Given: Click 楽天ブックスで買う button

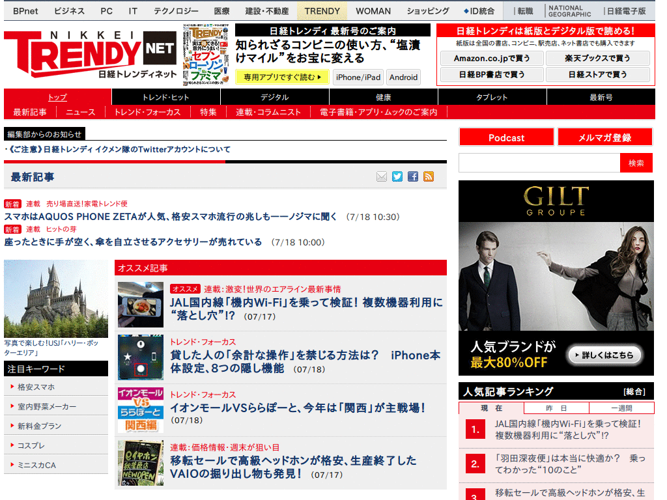Looking at the screenshot, I should click(x=598, y=58).
